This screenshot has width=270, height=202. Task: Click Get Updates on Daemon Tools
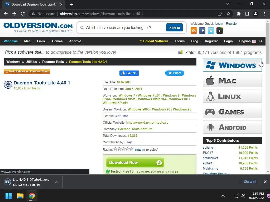(27, 71)
